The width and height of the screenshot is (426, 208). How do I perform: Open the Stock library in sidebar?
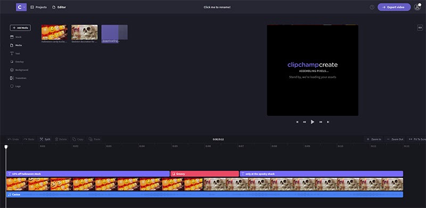click(16, 37)
